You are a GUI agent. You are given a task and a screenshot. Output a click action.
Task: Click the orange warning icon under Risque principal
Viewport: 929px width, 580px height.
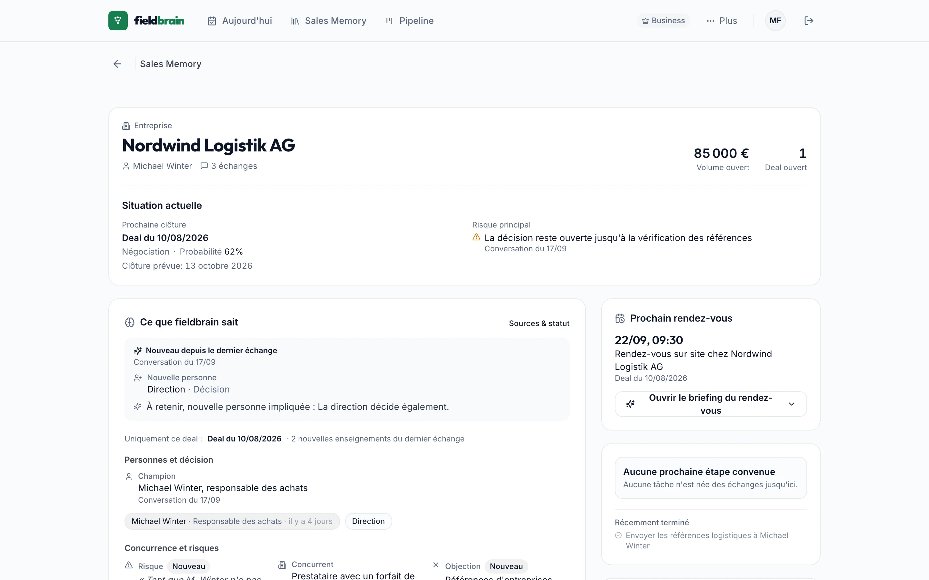pyautogui.click(x=476, y=237)
